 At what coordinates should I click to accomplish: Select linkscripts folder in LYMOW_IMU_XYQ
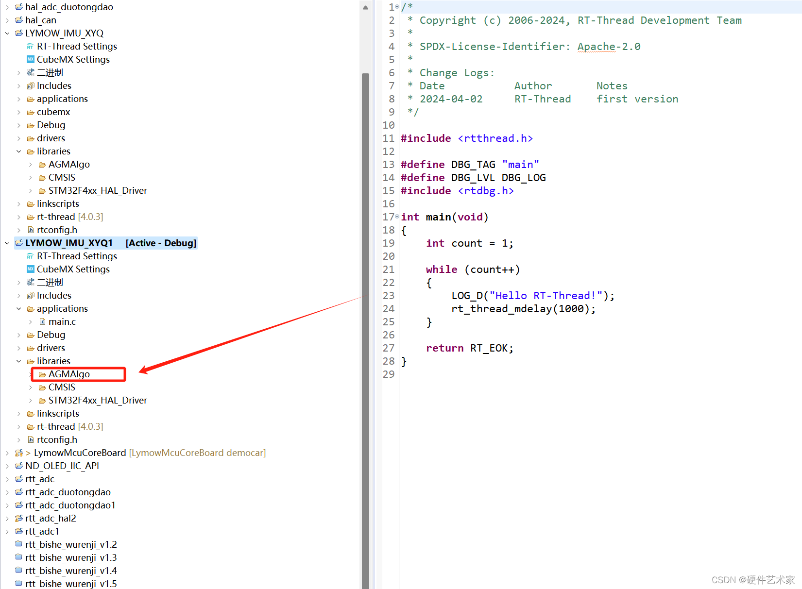58,203
